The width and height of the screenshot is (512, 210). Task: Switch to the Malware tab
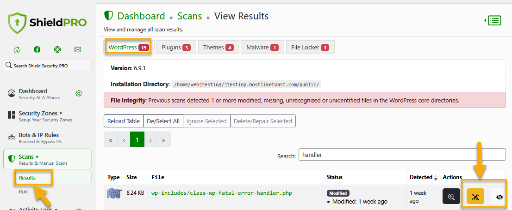pyautogui.click(x=262, y=47)
